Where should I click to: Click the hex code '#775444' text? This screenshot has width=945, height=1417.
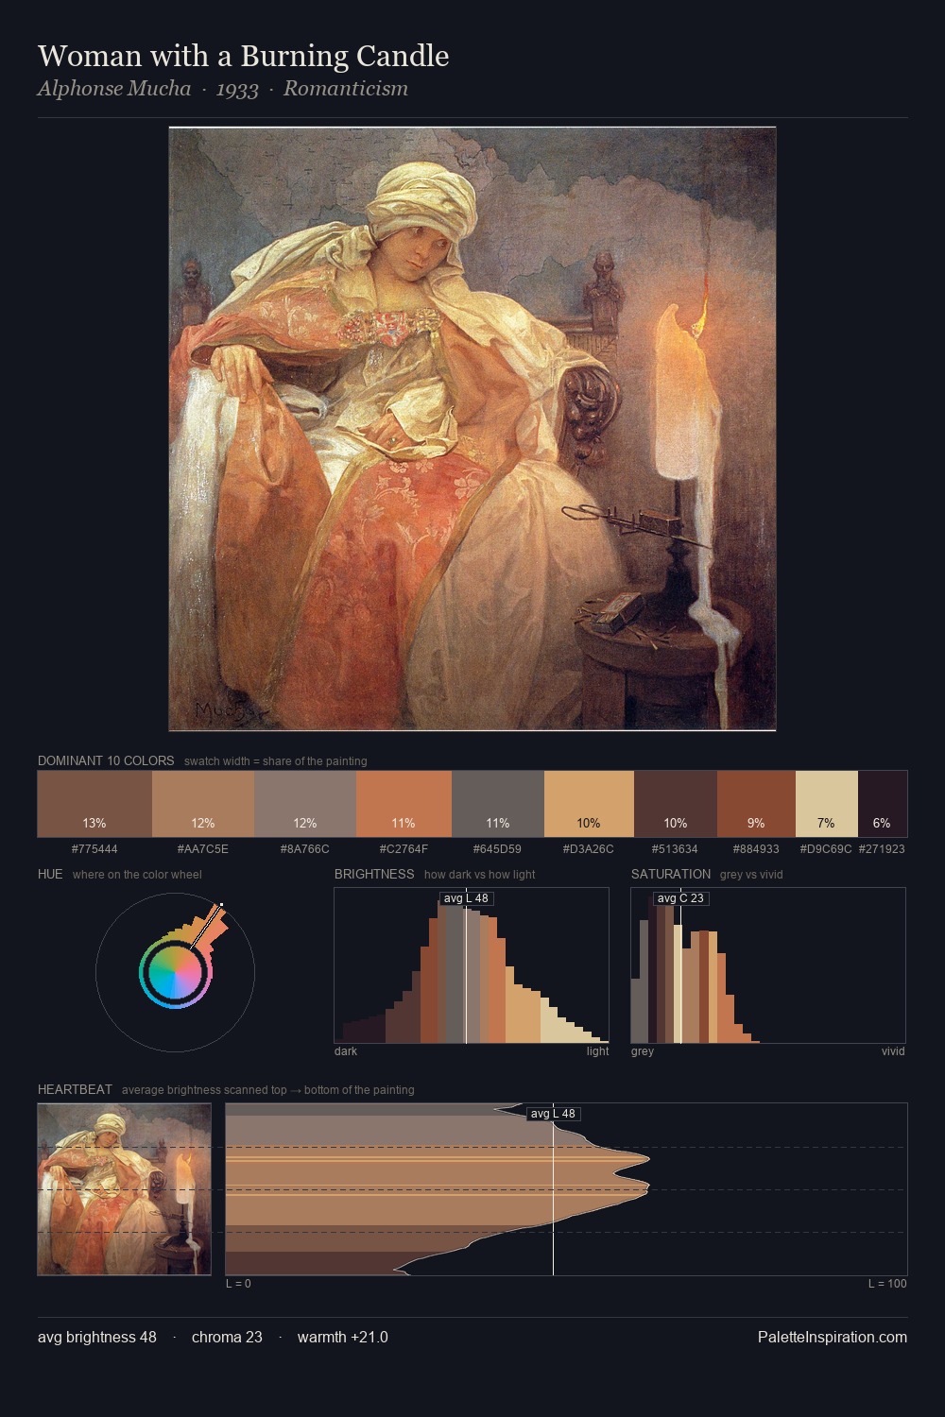(94, 849)
